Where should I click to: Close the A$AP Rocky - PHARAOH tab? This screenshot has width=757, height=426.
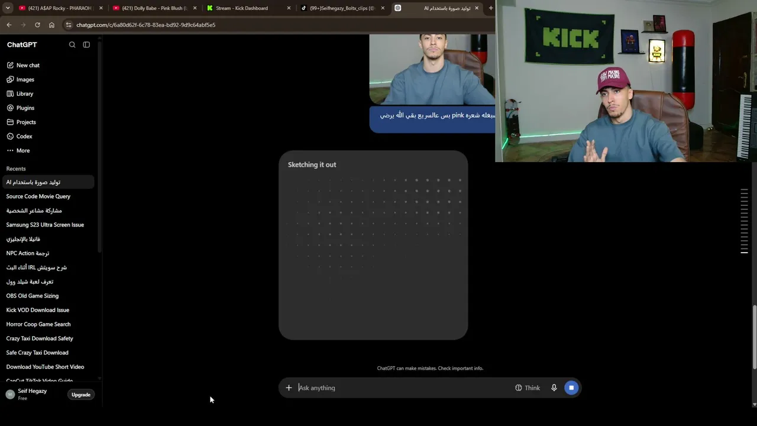[x=101, y=8]
